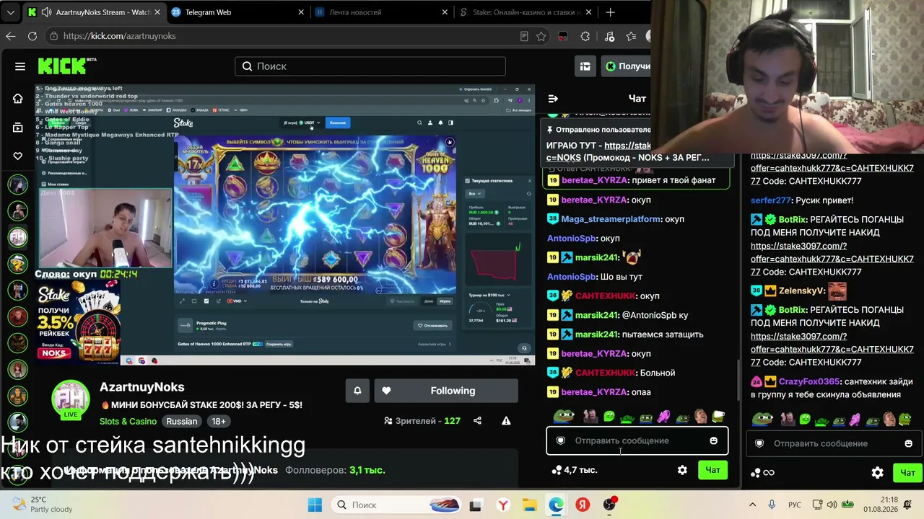Screen dimensions: 924x519
Task: Open the browser media control icon
Action: [x=609, y=36]
